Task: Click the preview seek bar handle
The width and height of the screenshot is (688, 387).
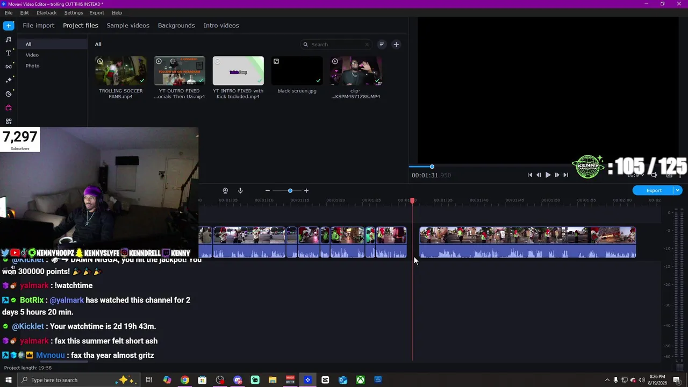Action: [x=432, y=167]
